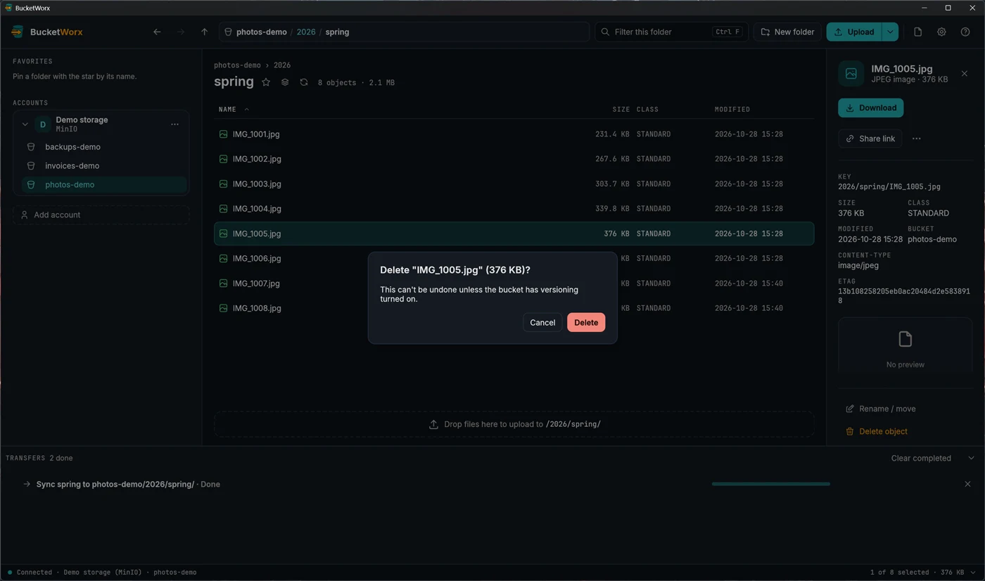This screenshot has width=985, height=581.
Task: Open more actions next to Share link
Action: point(916,139)
